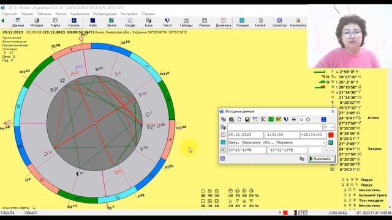Click the floppy save icon in the data dialog

(247, 120)
